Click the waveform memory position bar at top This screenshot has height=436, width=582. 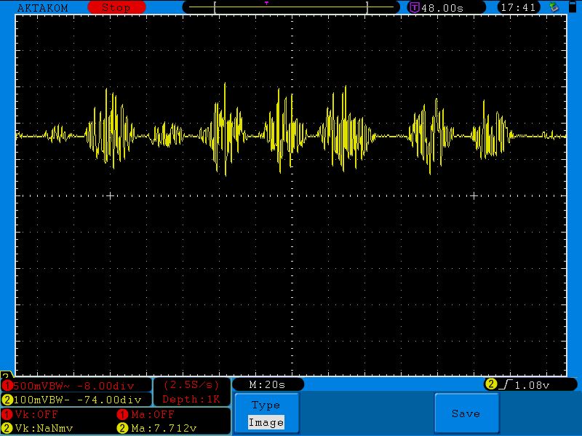(x=291, y=7)
